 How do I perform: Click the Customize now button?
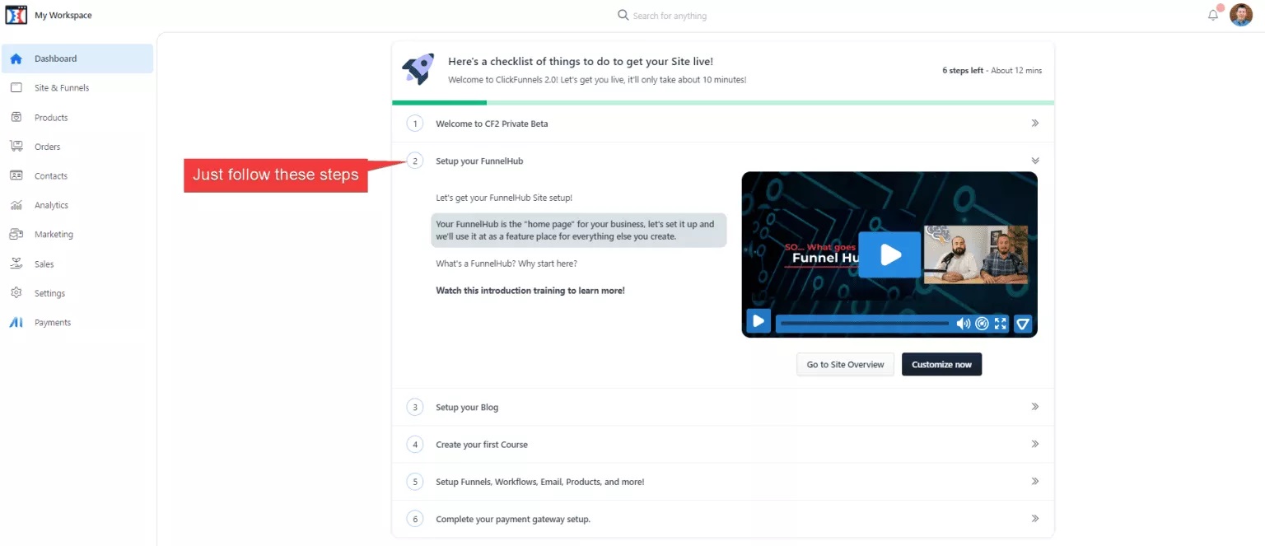click(941, 365)
